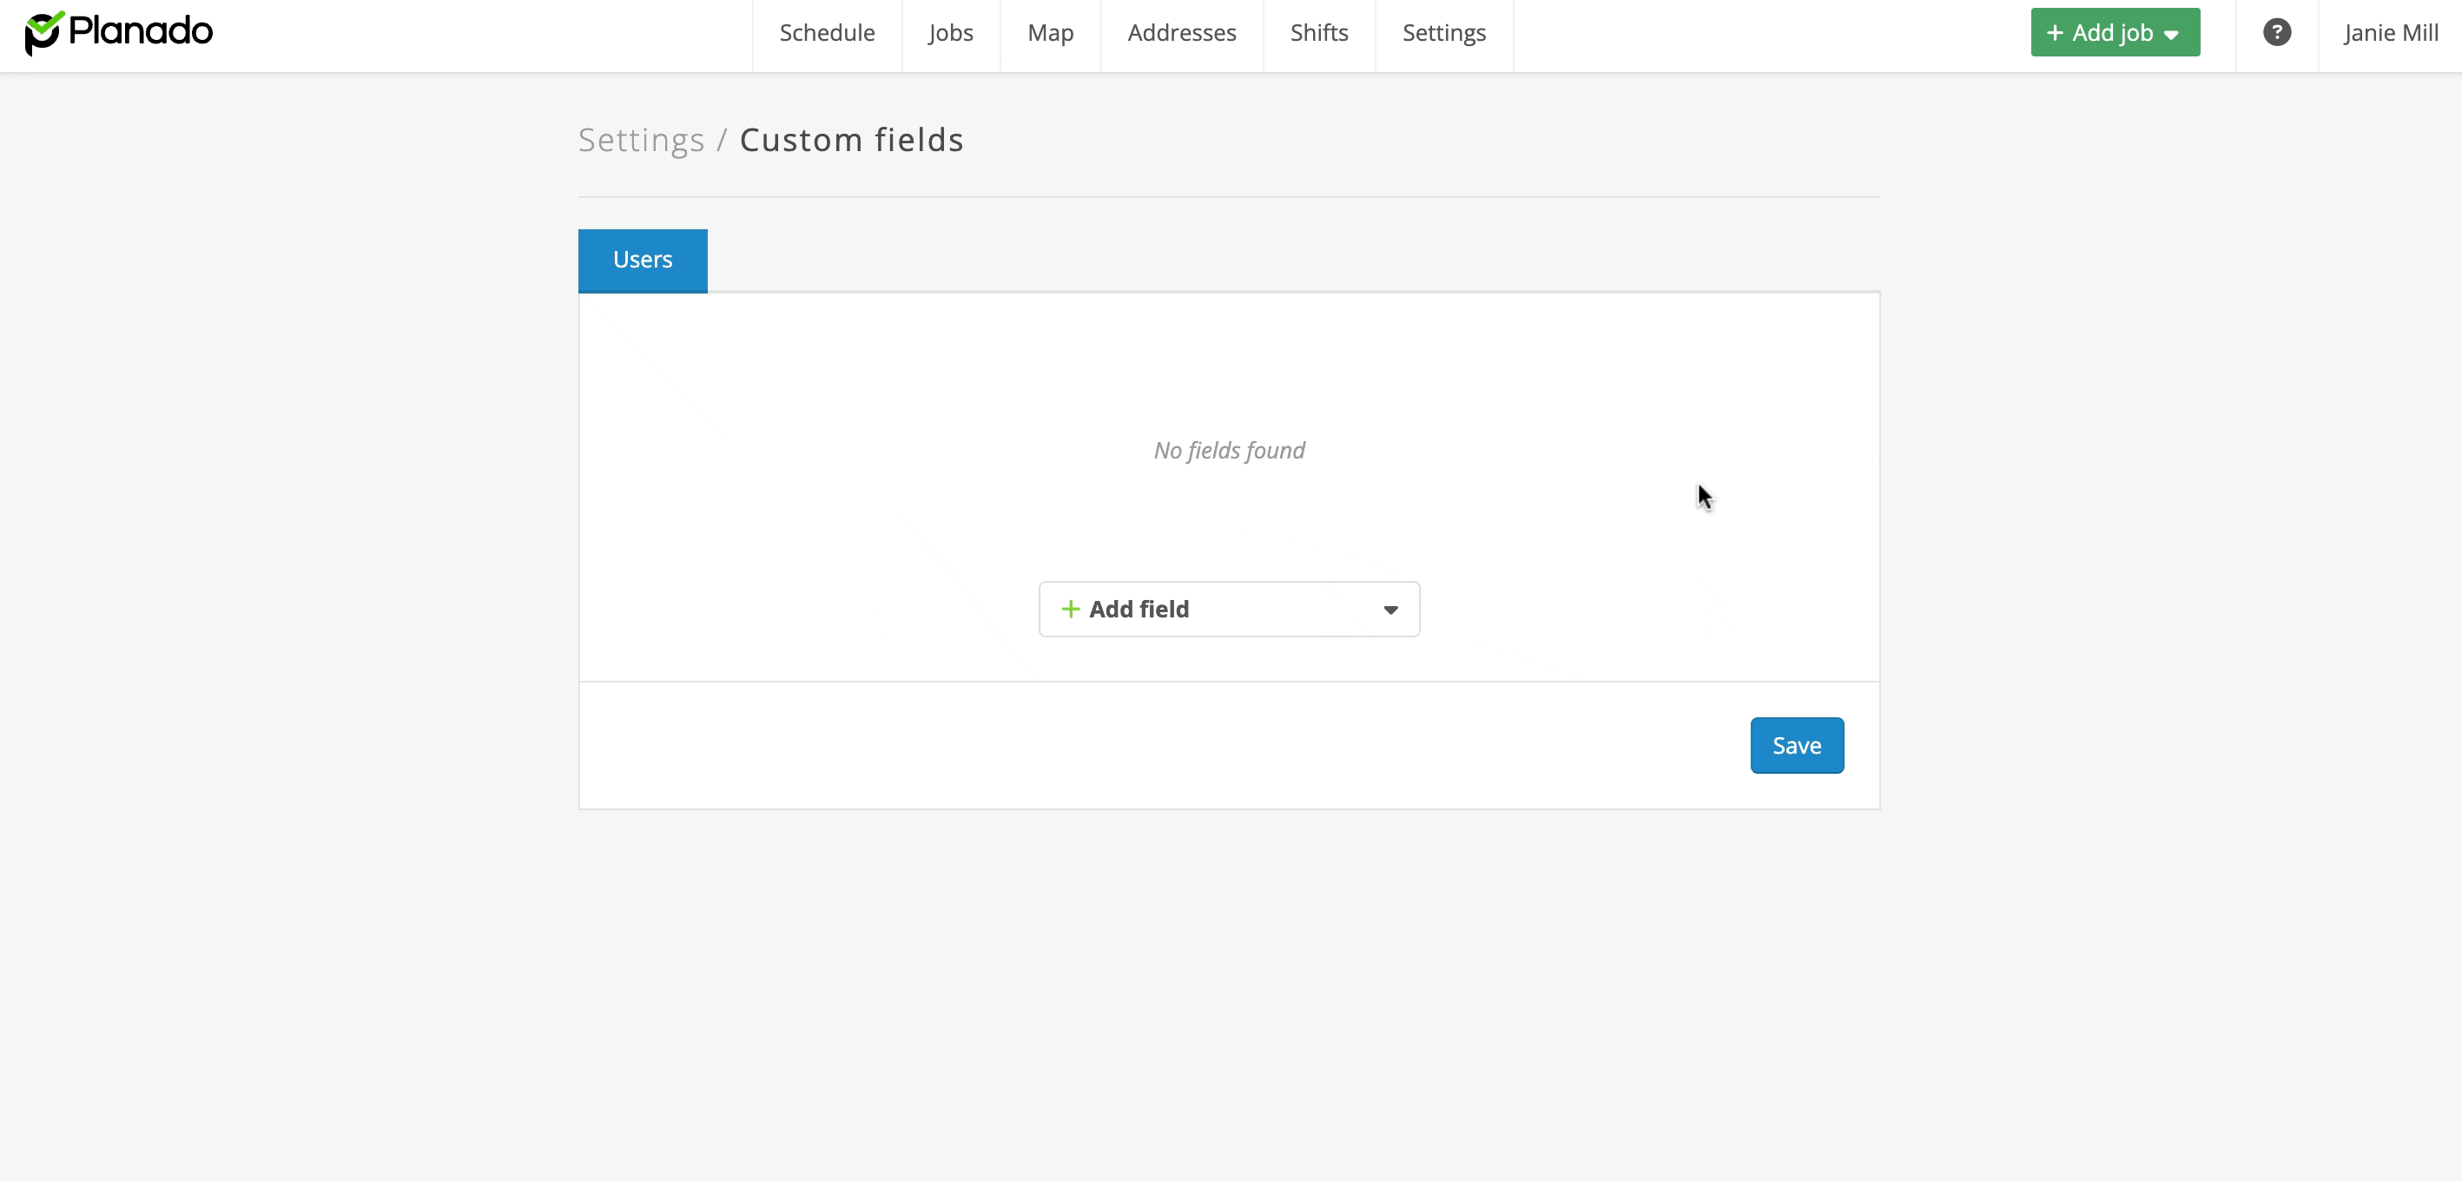The width and height of the screenshot is (2462, 1181).
Task: Open Settings in the top navigation
Action: 1443,34
